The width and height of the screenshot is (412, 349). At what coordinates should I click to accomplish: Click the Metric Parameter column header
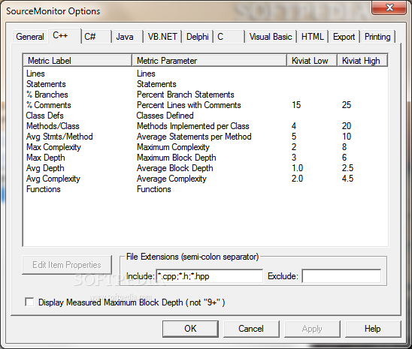[x=209, y=61]
